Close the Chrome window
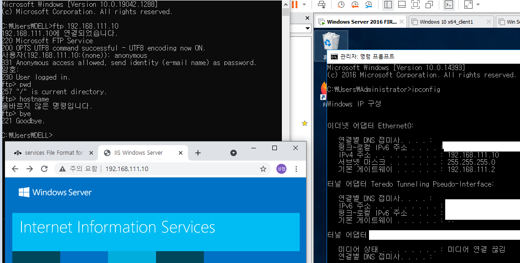Image resolution: width=520 pixels, height=263 pixels. [x=296, y=148]
